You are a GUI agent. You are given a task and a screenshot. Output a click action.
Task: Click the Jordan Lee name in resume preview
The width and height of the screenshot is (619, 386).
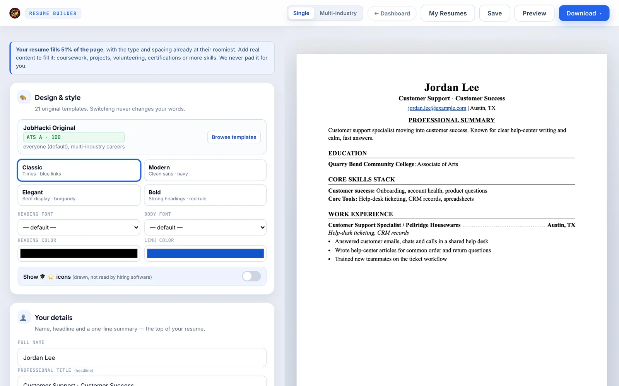pyautogui.click(x=451, y=87)
